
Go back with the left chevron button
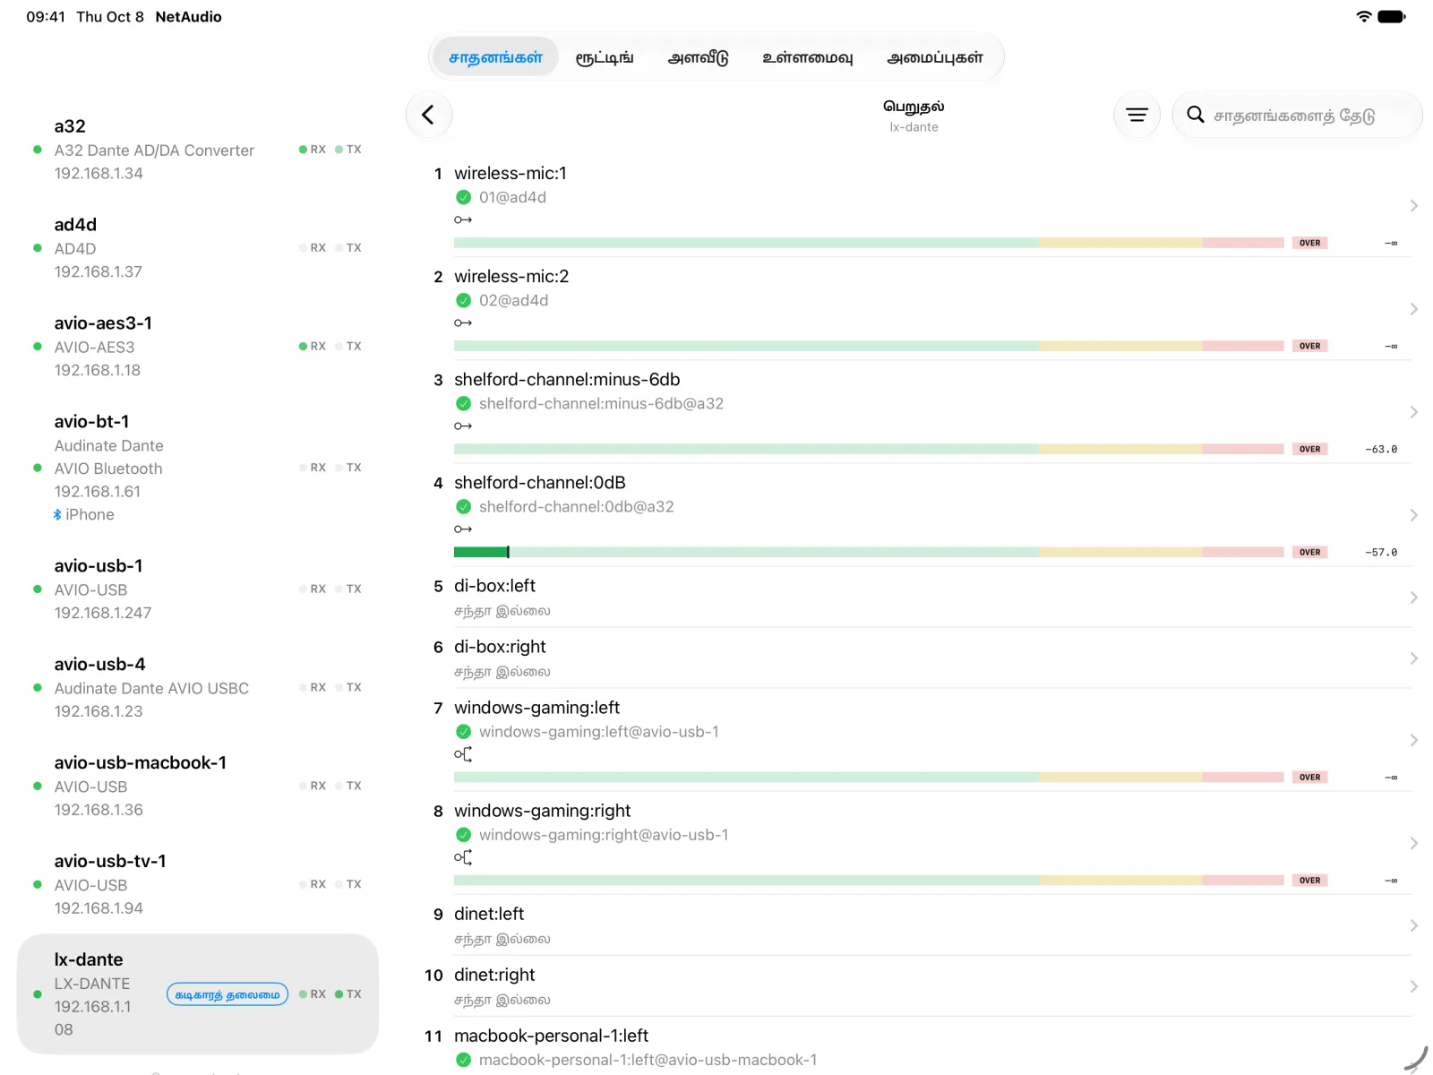click(428, 115)
